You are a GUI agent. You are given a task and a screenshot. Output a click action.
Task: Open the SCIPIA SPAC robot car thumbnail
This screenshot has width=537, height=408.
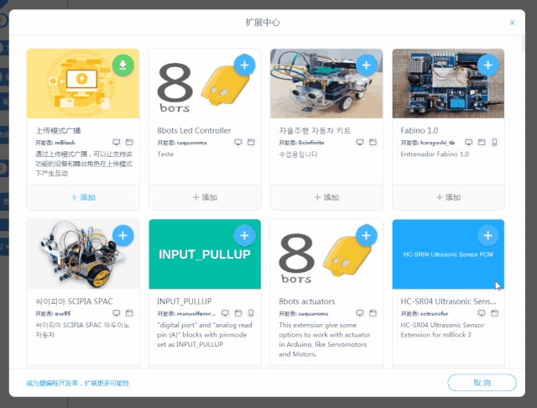tap(83, 254)
